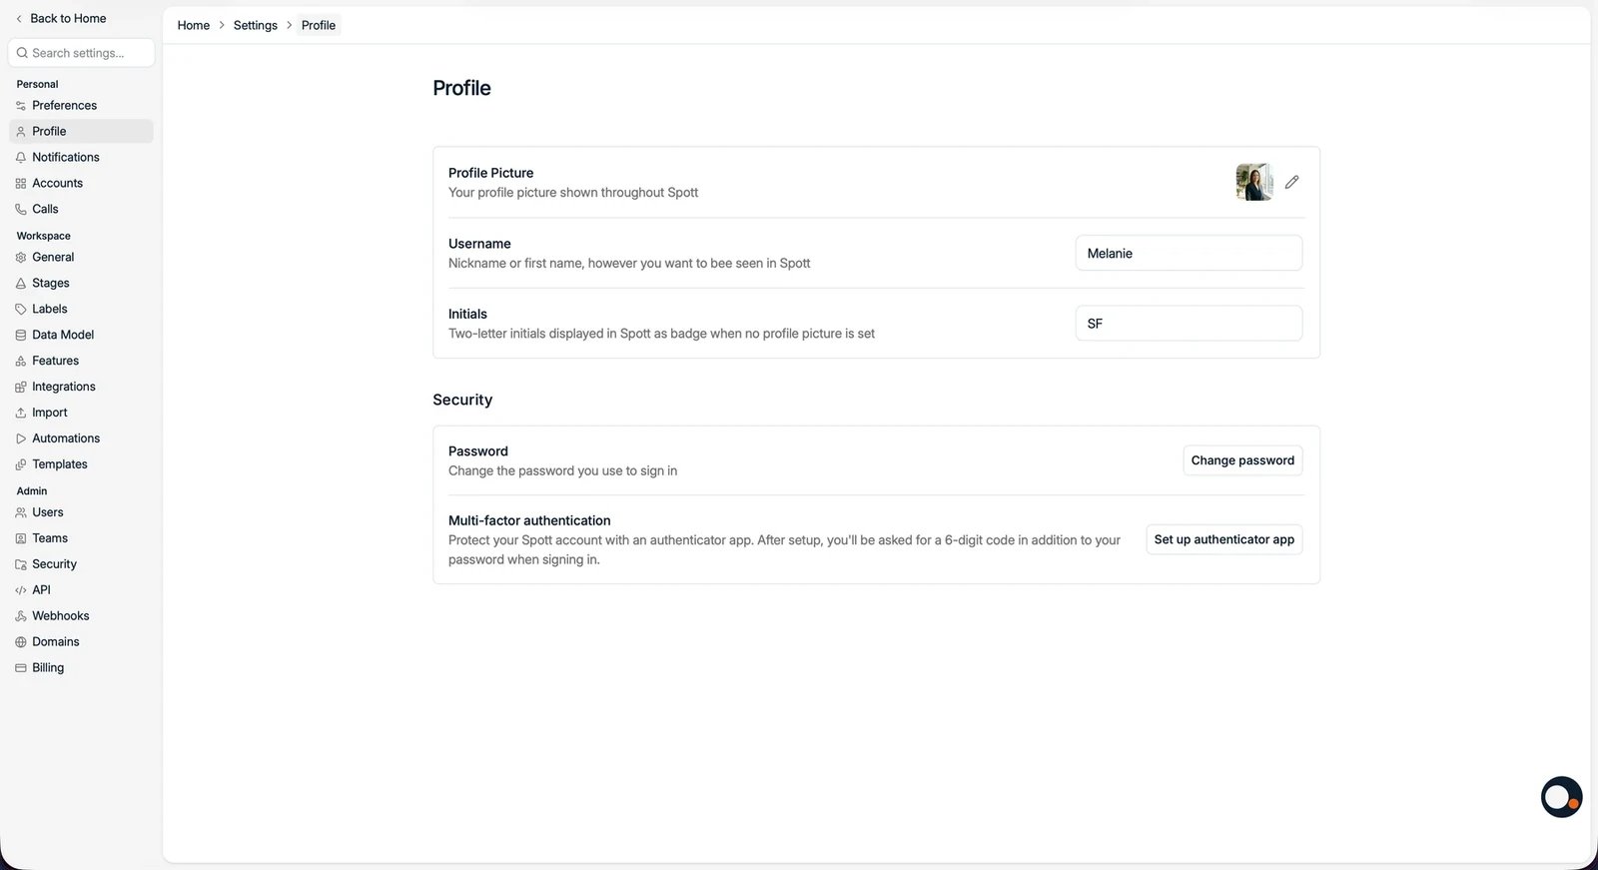This screenshot has height=870, width=1598.
Task: Open the Teams admin page
Action: coord(81,539)
